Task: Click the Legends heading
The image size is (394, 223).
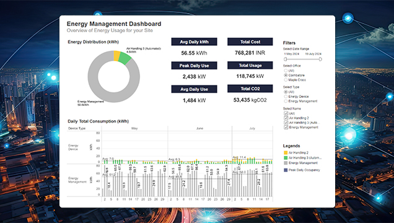Action: click(x=292, y=146)
